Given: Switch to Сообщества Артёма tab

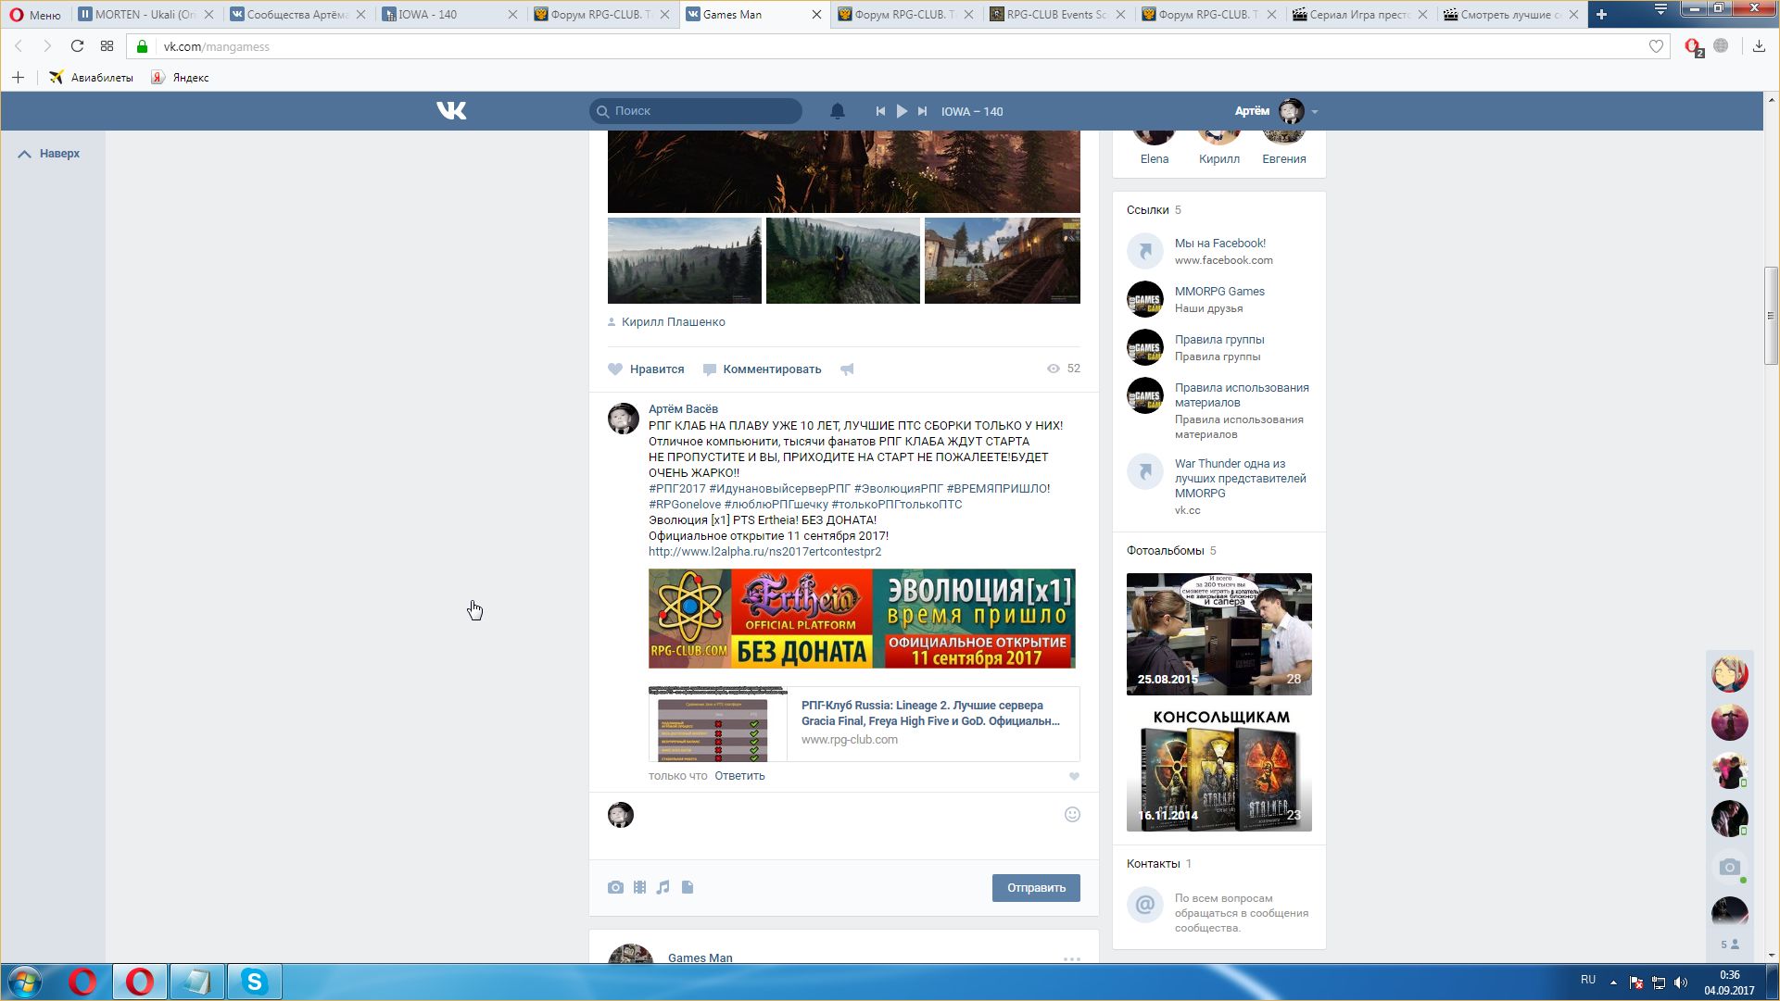Looking at the screenshot, I should click(297, 14).
